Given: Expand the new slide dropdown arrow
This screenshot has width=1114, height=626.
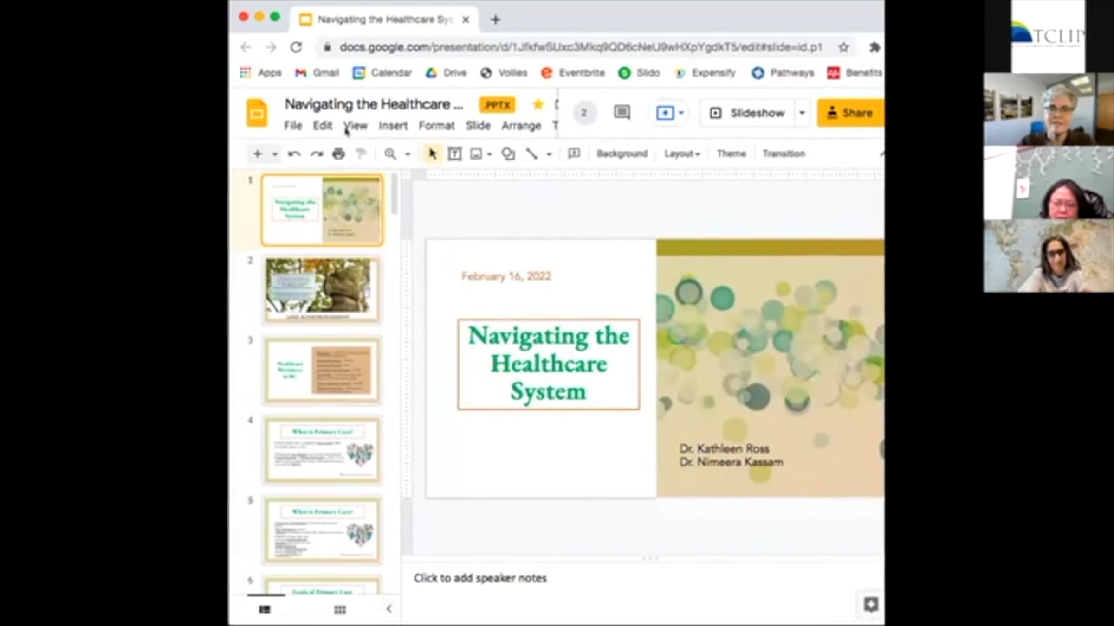Looking at the screenshot, I should (x=275, y=154).
